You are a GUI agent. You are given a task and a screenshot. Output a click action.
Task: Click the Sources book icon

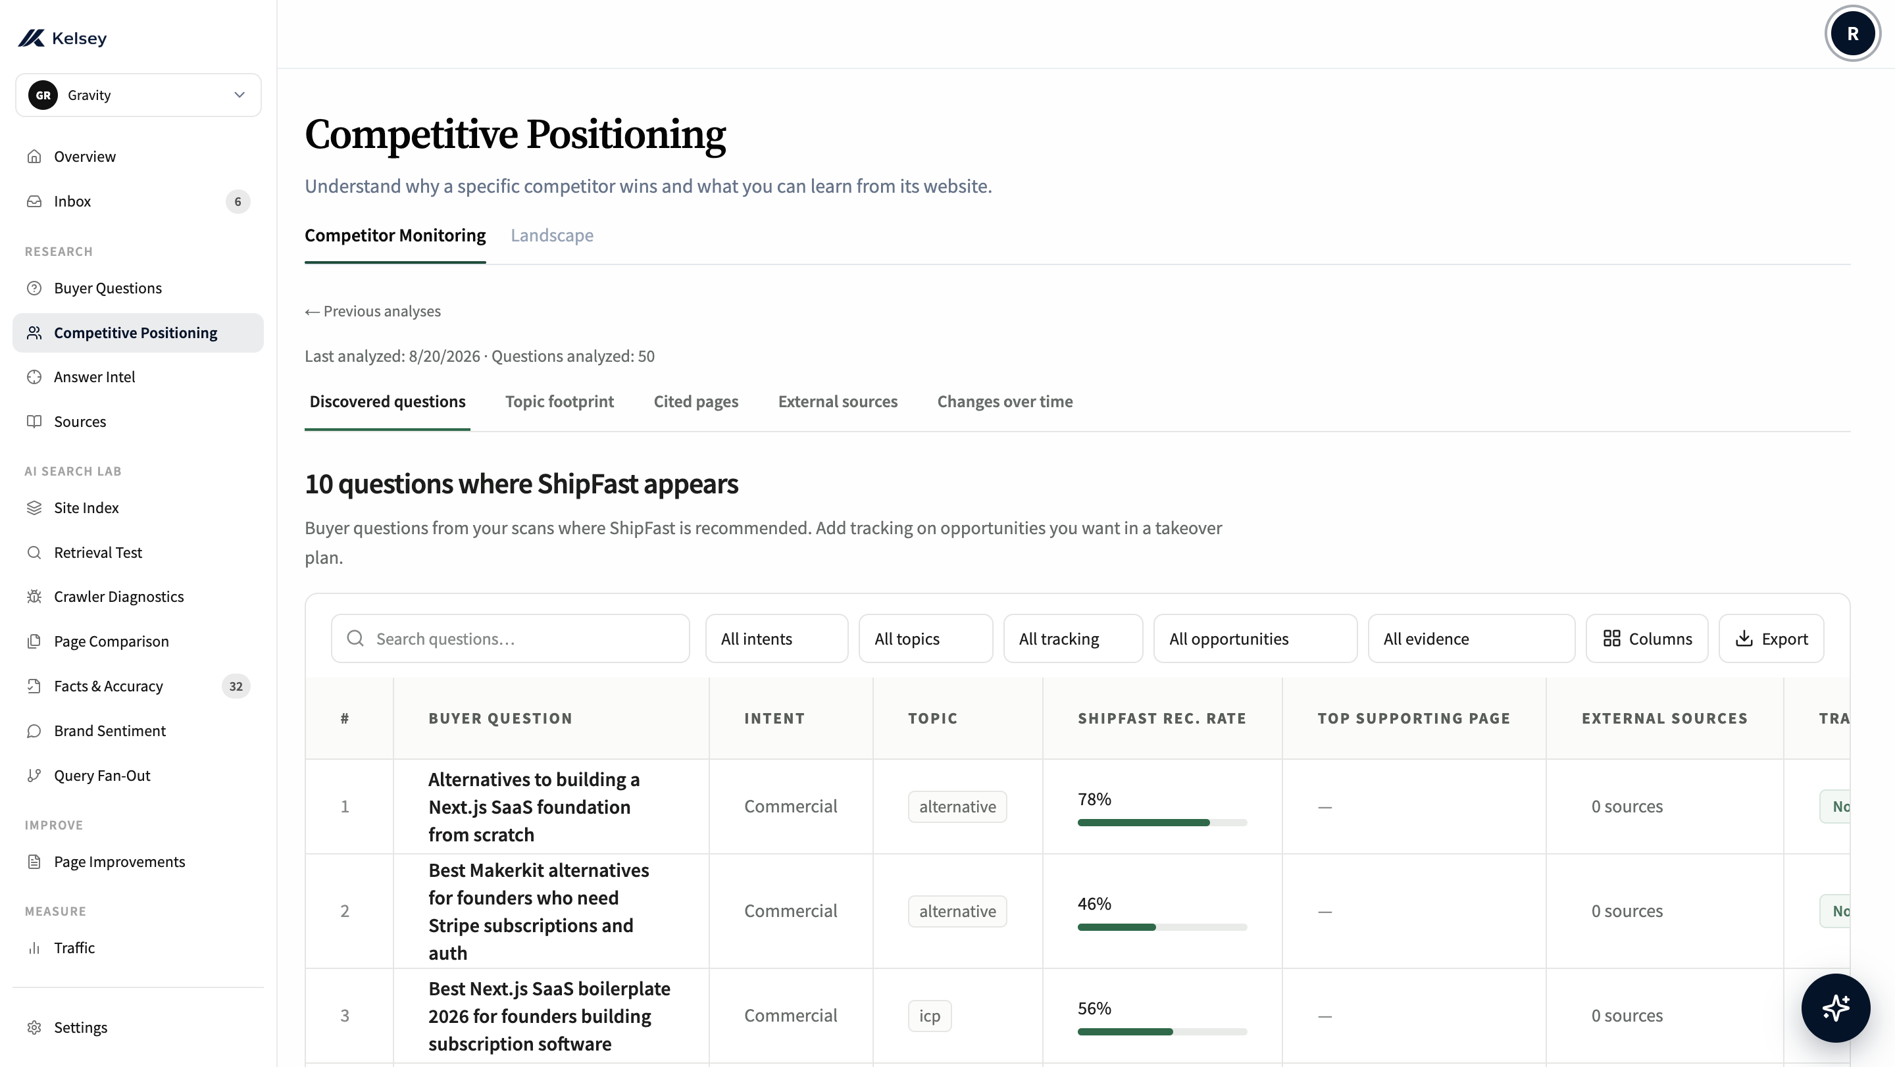[34, 422]
